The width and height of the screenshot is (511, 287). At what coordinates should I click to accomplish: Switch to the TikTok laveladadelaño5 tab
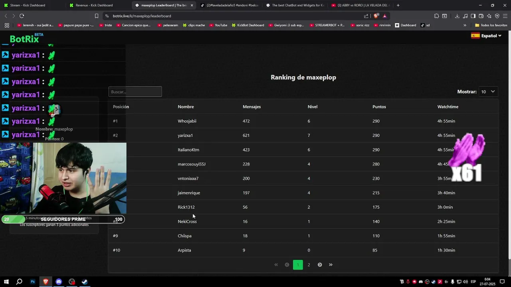pos(229,5)
